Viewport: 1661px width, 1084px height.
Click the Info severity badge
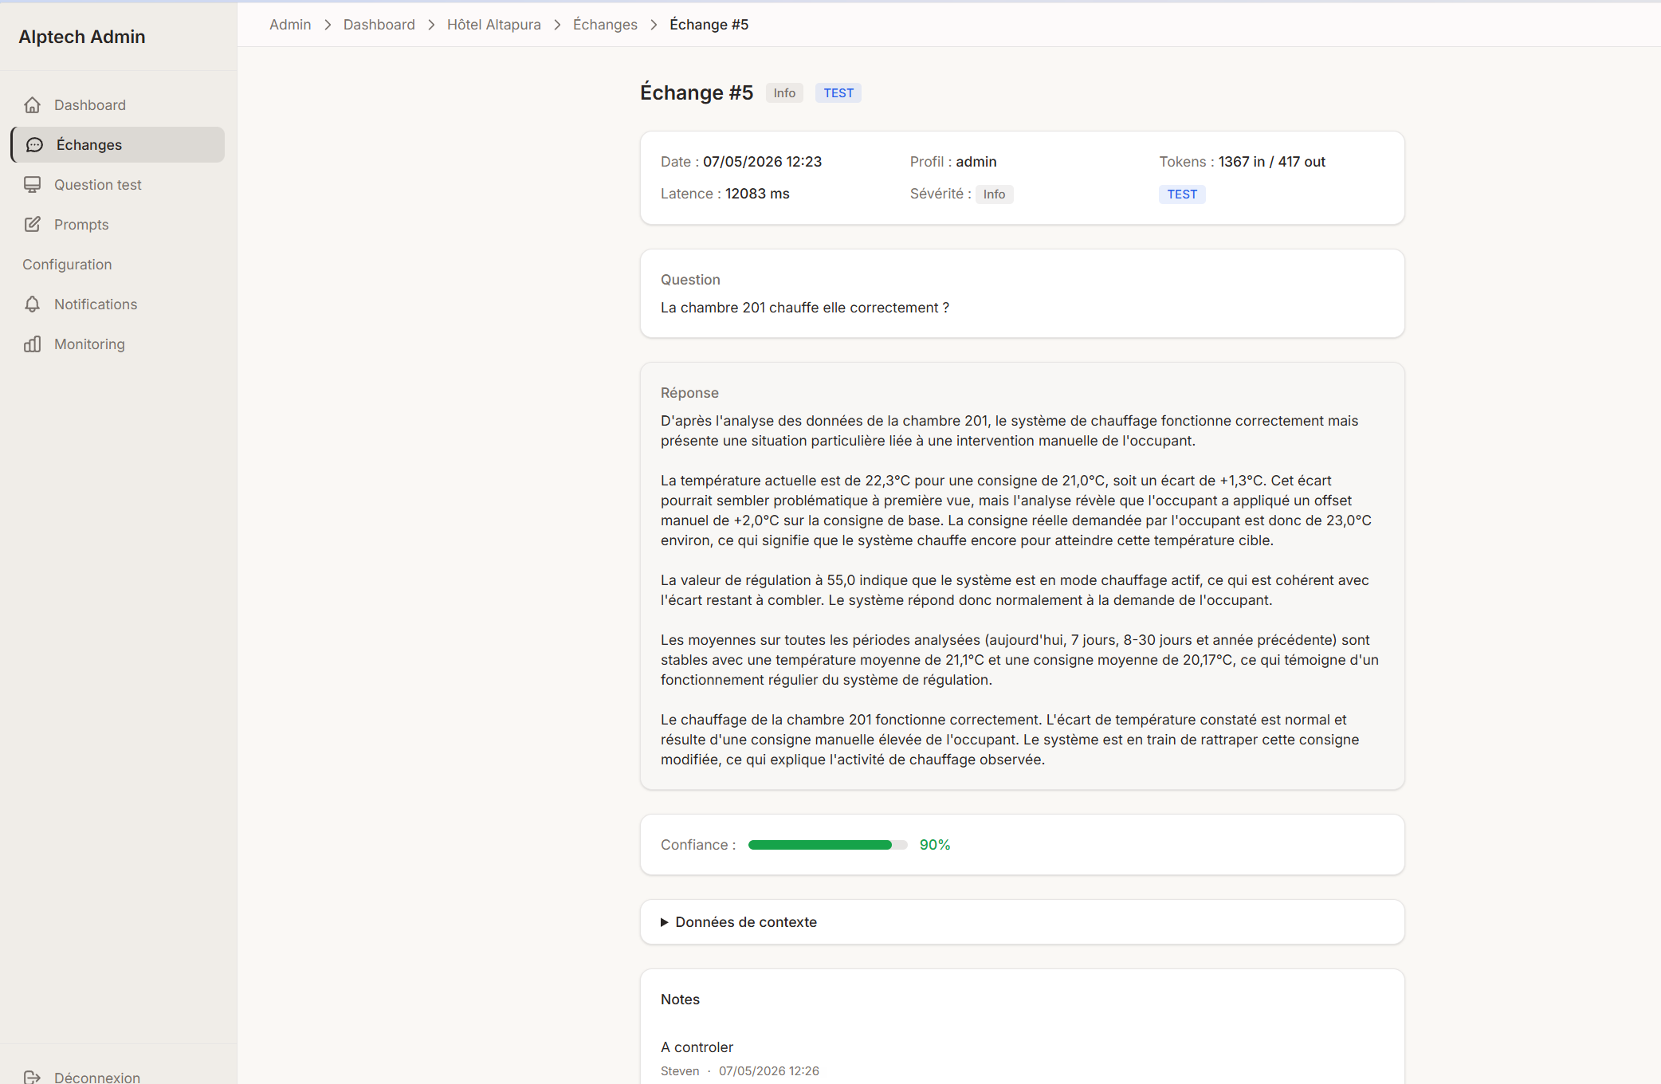[994, 194]
